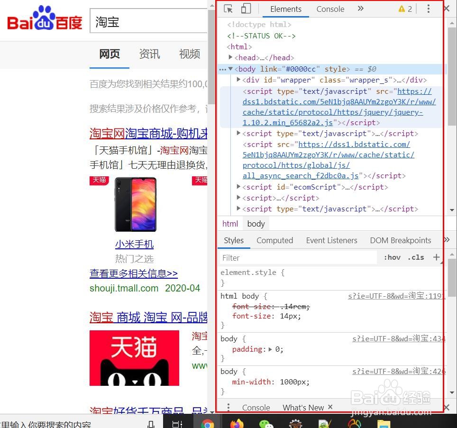
Task: Click the Xiaomi phone product image
Action: click(x=136, y=204)
